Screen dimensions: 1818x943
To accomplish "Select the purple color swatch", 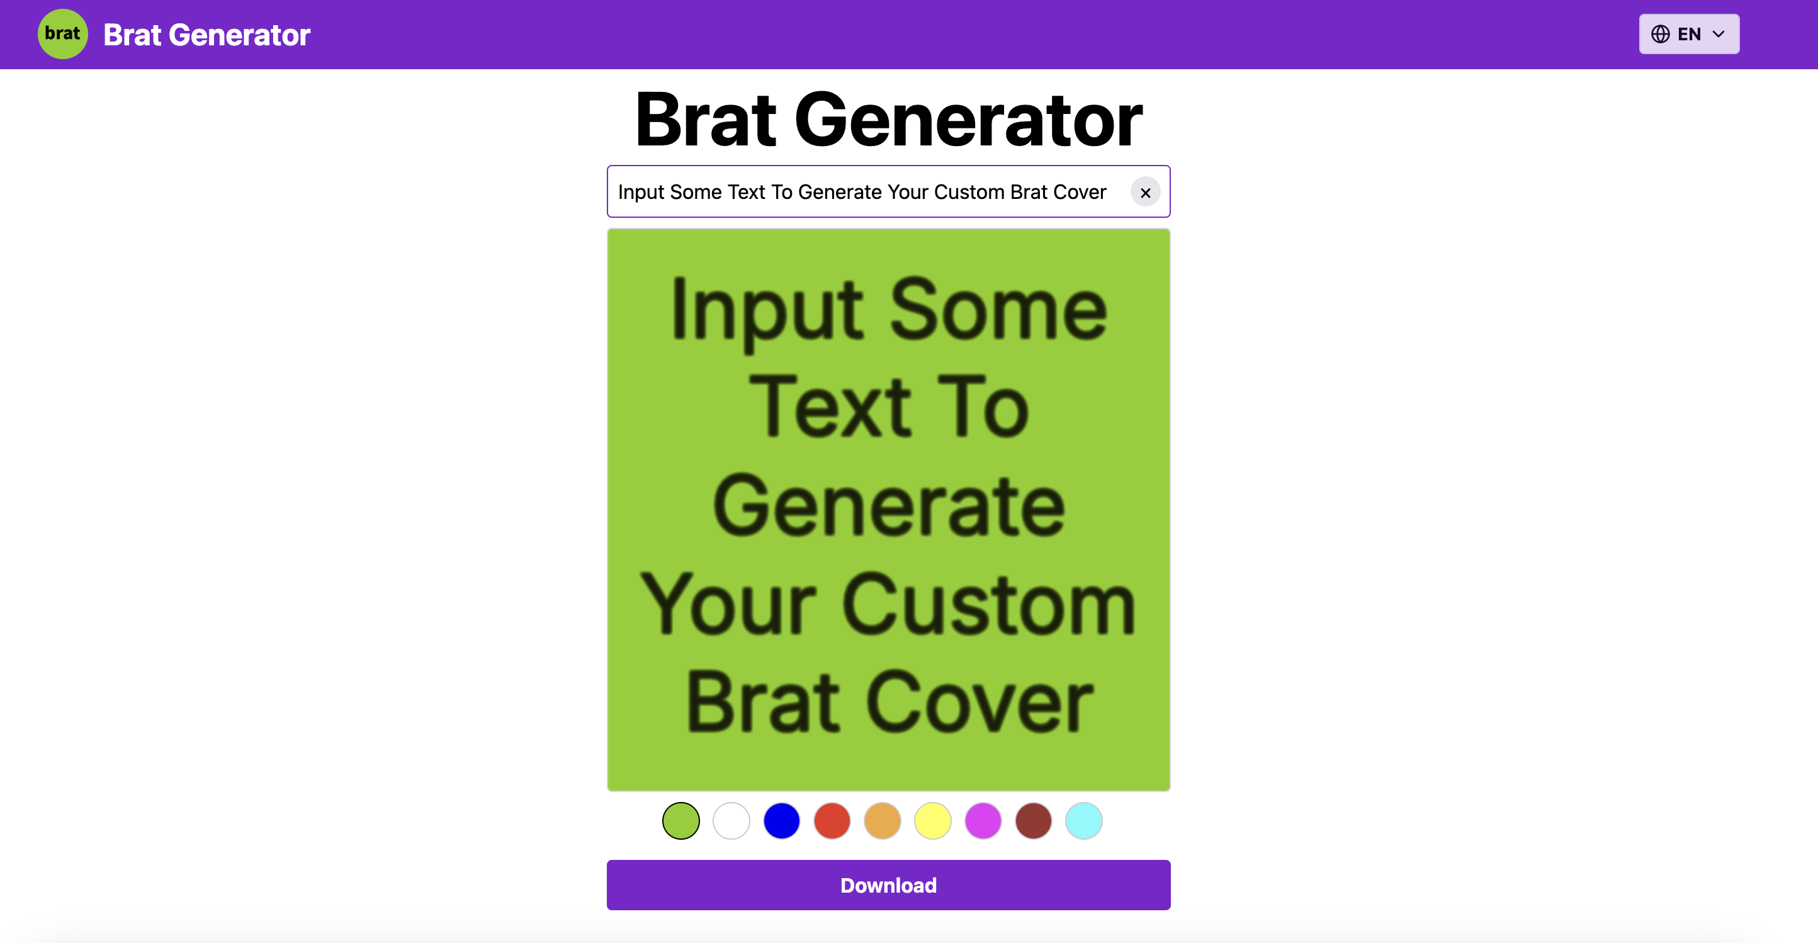I will [x=983, y=820].
